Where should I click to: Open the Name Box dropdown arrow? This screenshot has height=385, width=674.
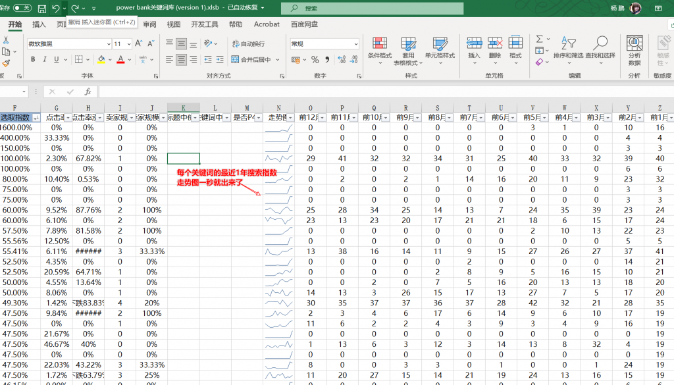click(x=24, y=91)
